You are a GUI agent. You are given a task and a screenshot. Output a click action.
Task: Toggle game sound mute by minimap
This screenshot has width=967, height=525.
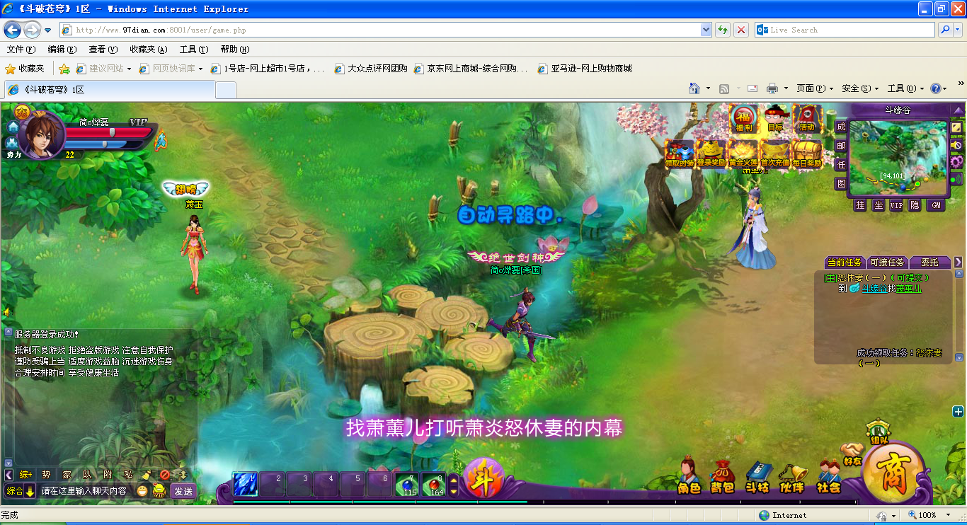point(957,144)
